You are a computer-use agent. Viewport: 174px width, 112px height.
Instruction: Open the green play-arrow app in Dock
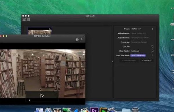coord(103,110)
